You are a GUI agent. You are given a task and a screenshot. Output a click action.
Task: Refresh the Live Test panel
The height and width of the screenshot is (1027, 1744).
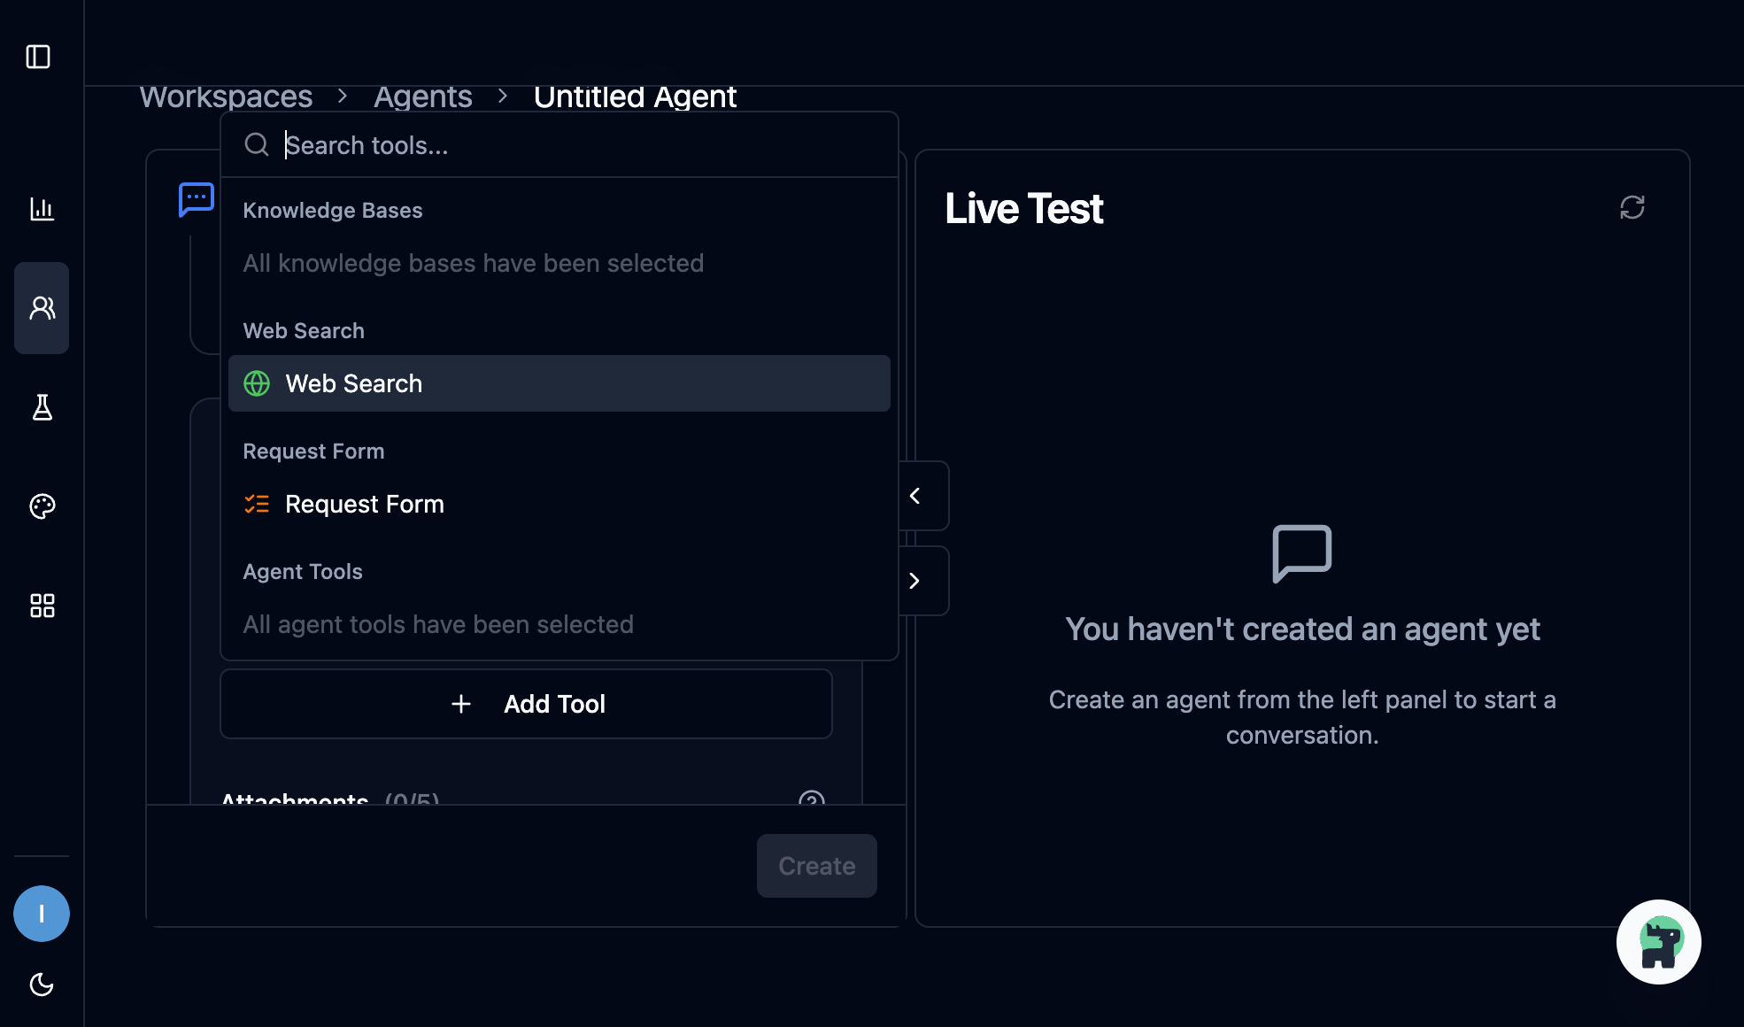1632,207
